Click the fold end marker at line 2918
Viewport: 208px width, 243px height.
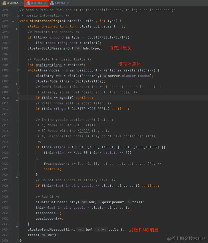[x=18, y=142]
